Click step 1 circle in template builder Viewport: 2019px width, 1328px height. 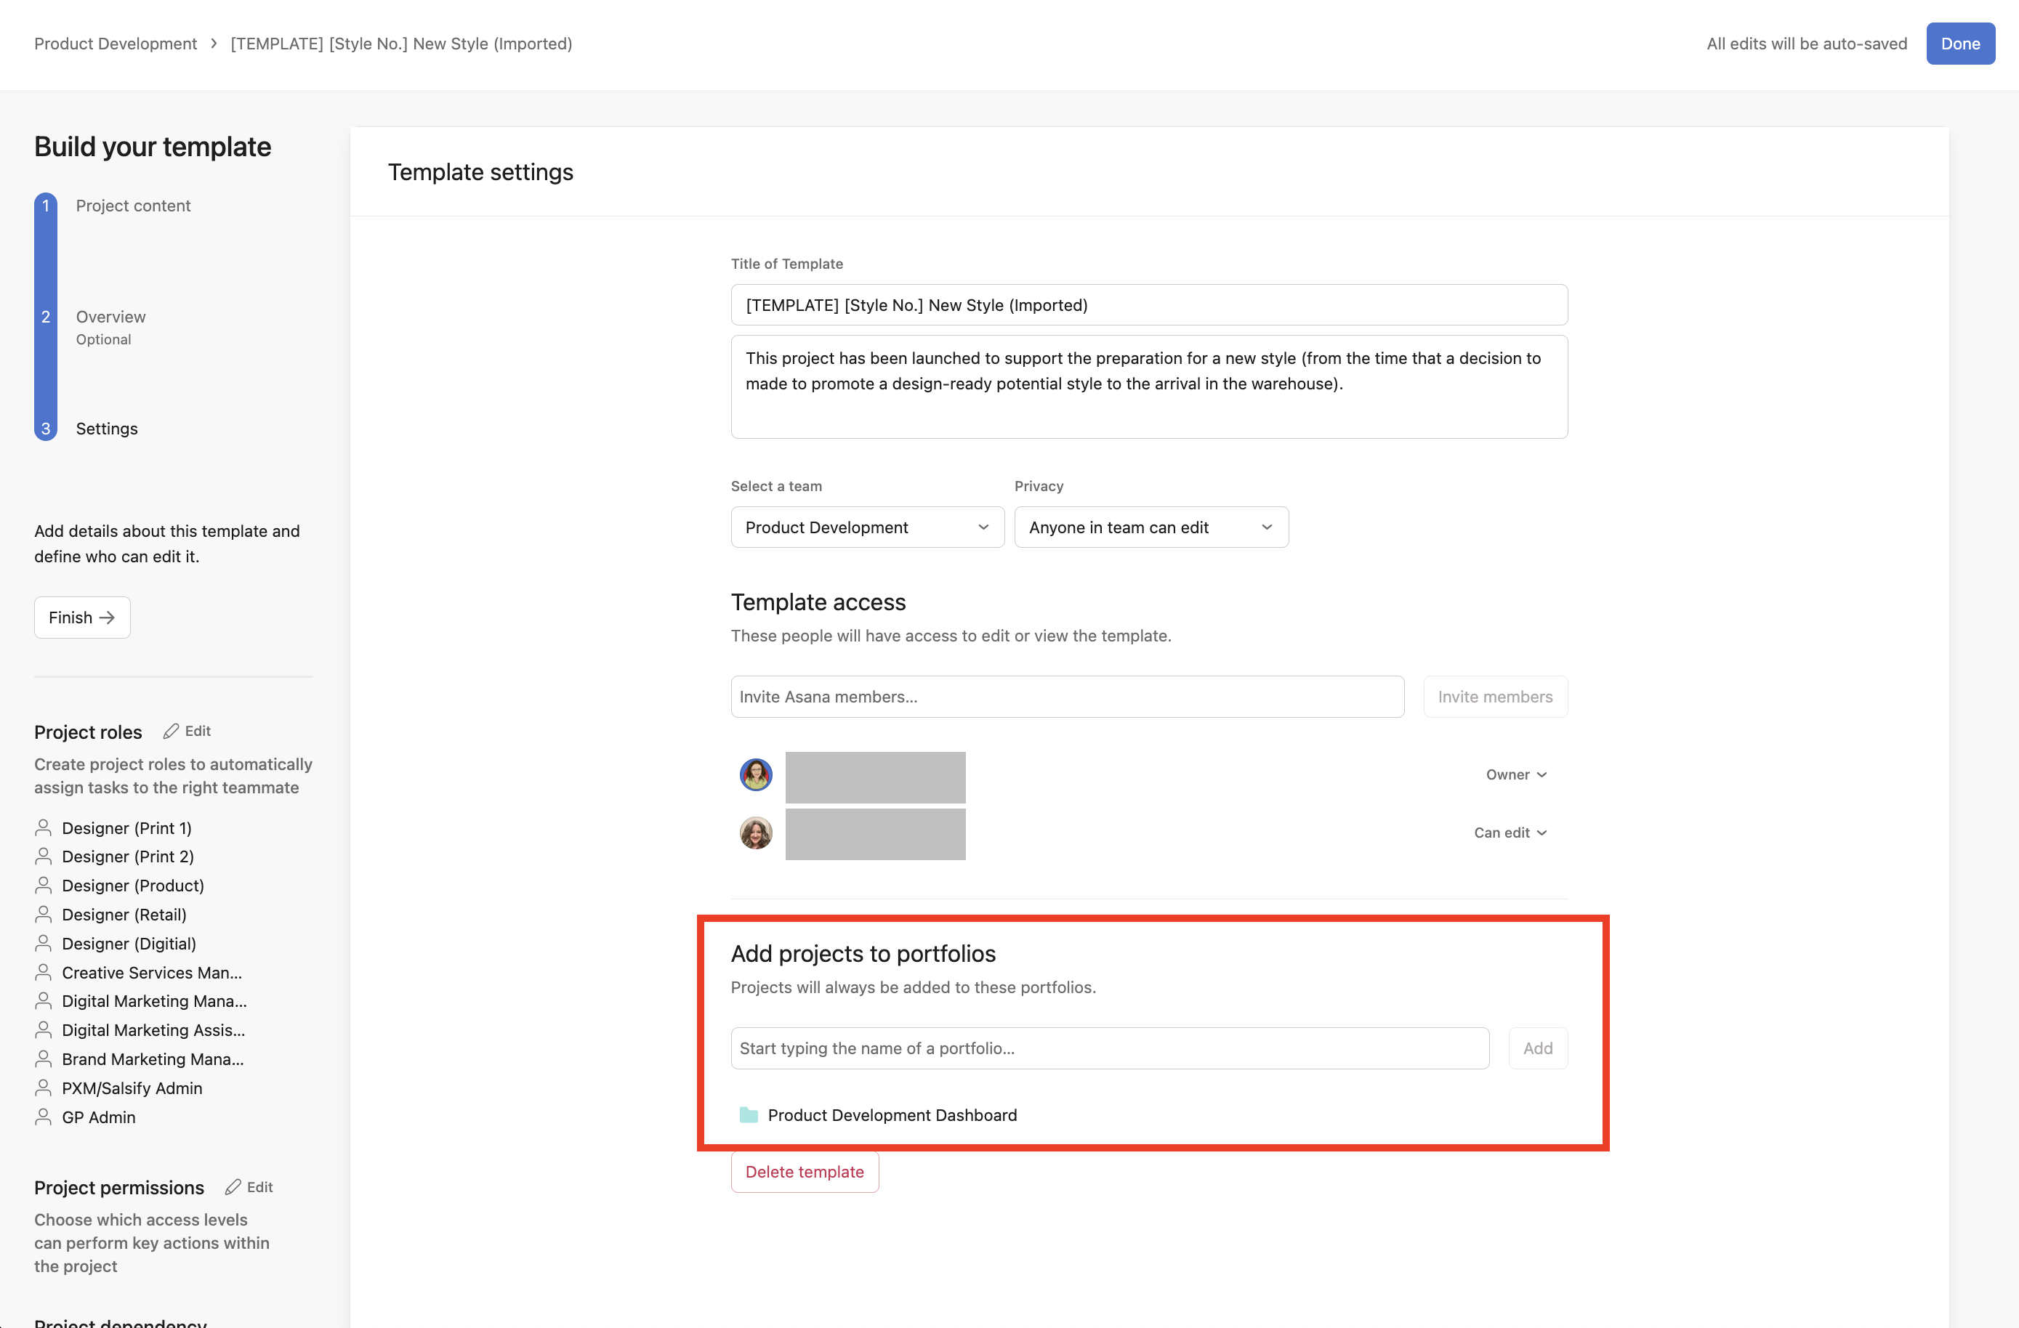pos(46,206)
